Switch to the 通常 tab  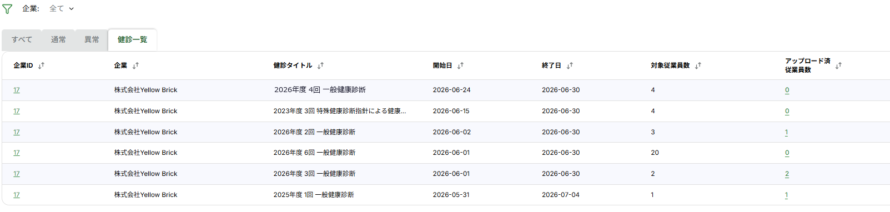click(58, 39)
